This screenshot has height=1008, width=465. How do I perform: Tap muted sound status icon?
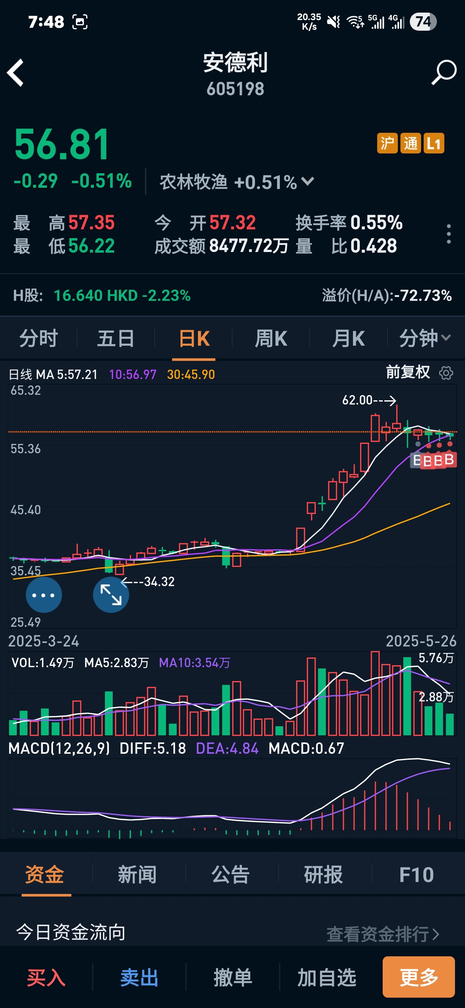coord(334,22)
